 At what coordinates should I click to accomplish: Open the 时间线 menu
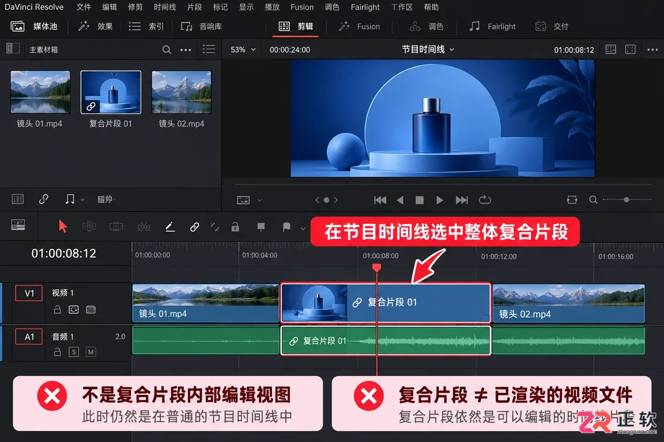(x=165, y=7)
